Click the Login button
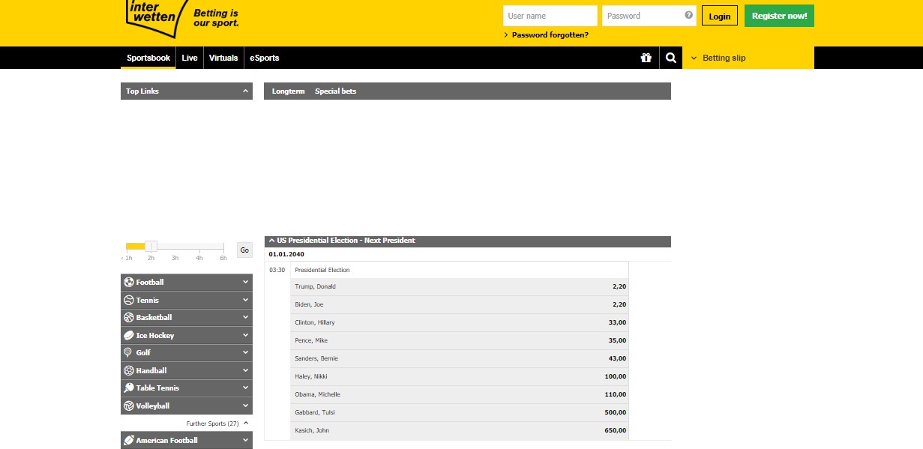The width and height of the screenshot is (923, 449). (720, 16)
